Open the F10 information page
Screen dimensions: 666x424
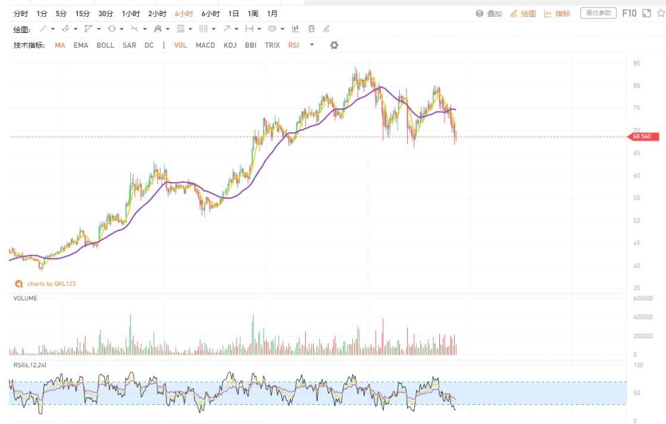629,13
